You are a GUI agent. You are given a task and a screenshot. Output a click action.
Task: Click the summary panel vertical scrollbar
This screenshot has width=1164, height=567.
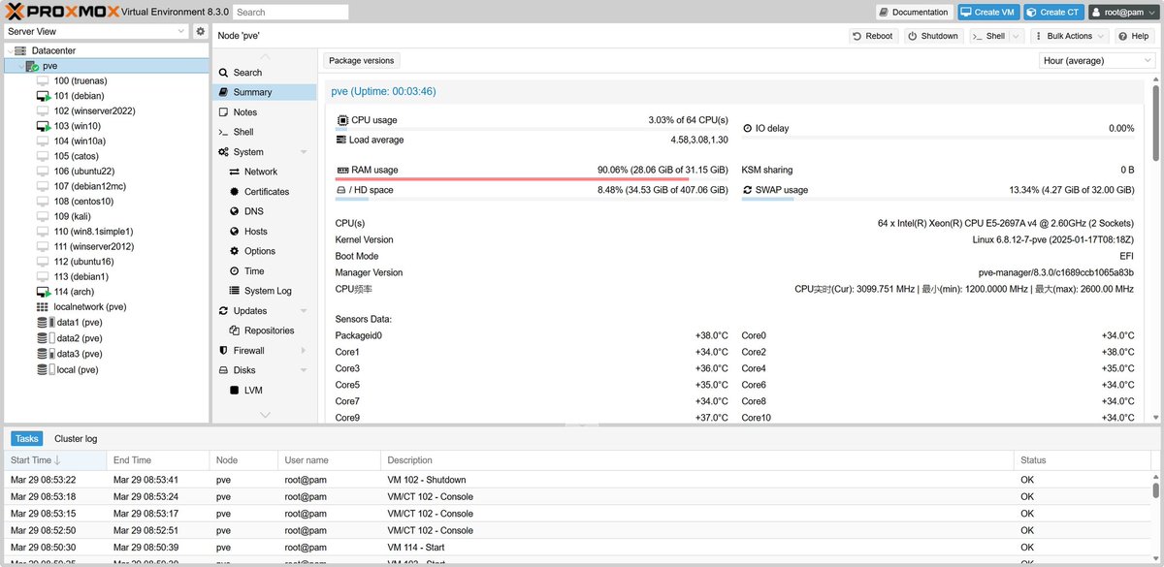1155,124
